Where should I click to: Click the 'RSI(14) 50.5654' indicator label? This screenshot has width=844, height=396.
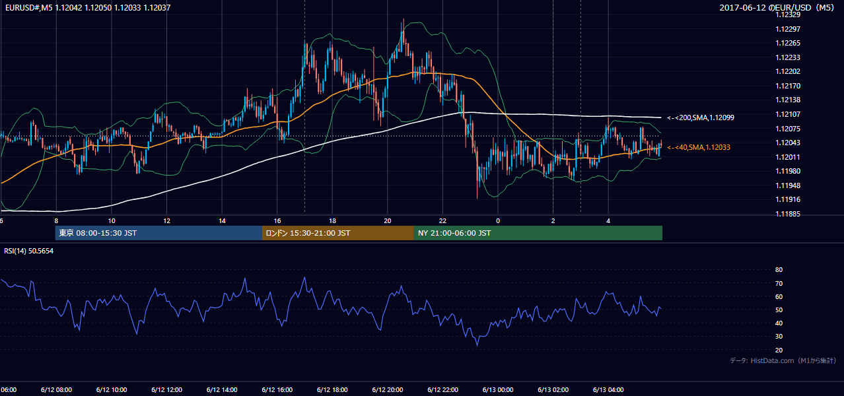28,251
